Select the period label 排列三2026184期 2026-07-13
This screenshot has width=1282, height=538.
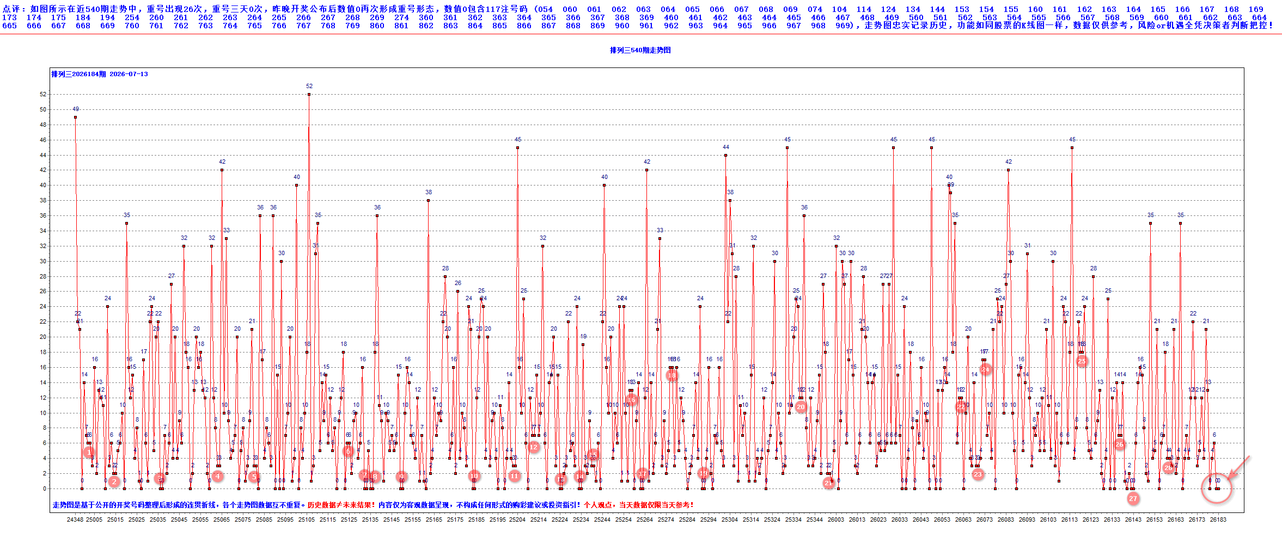click(100, 74)
